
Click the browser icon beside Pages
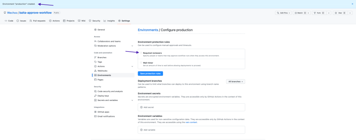click(x=95, y=80)
